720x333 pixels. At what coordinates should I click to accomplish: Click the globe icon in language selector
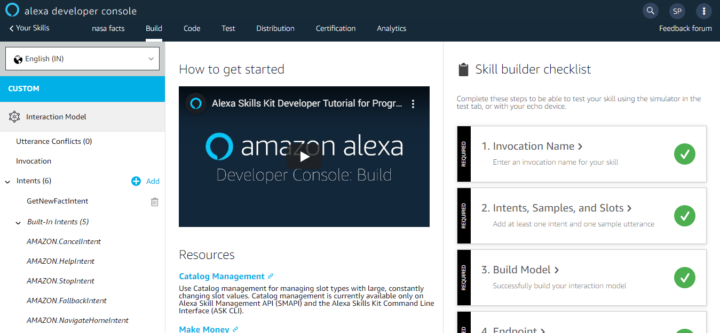point(18,59)
